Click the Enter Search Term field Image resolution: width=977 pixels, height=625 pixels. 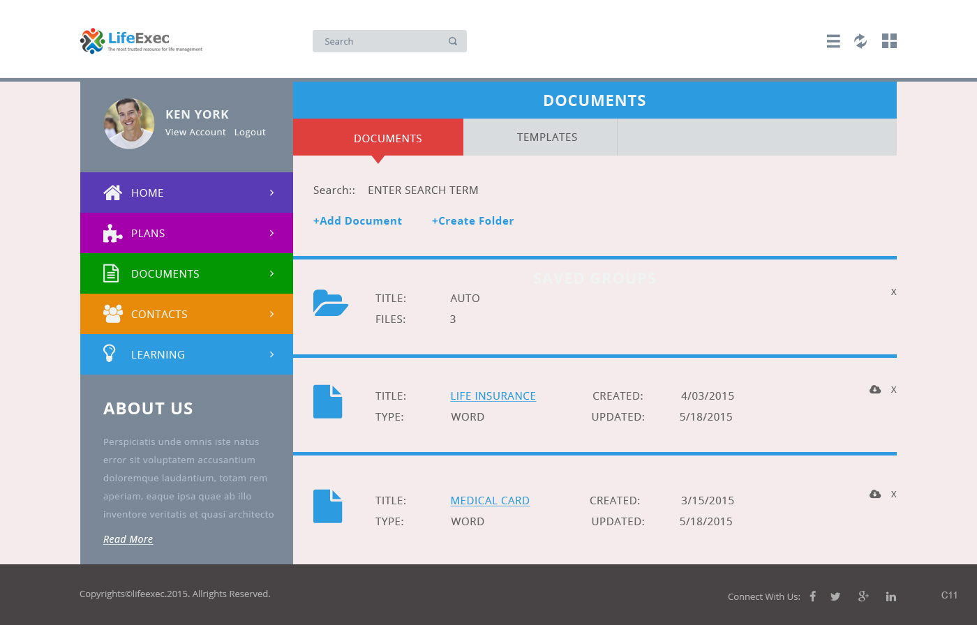pyautogui.click(x=423, y=190)
